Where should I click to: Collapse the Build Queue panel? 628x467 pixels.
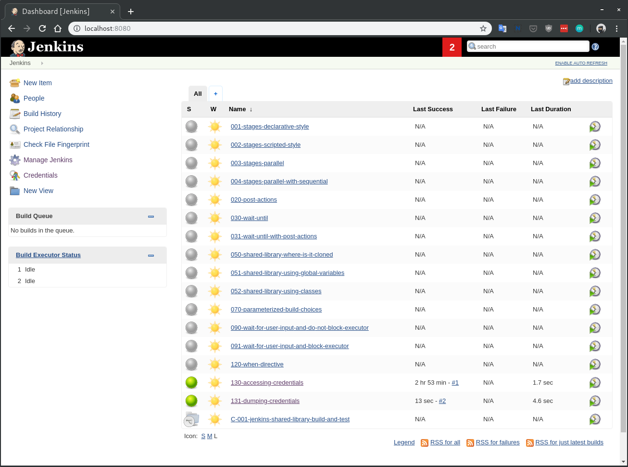pyautogui.click(x=151, y=217)
